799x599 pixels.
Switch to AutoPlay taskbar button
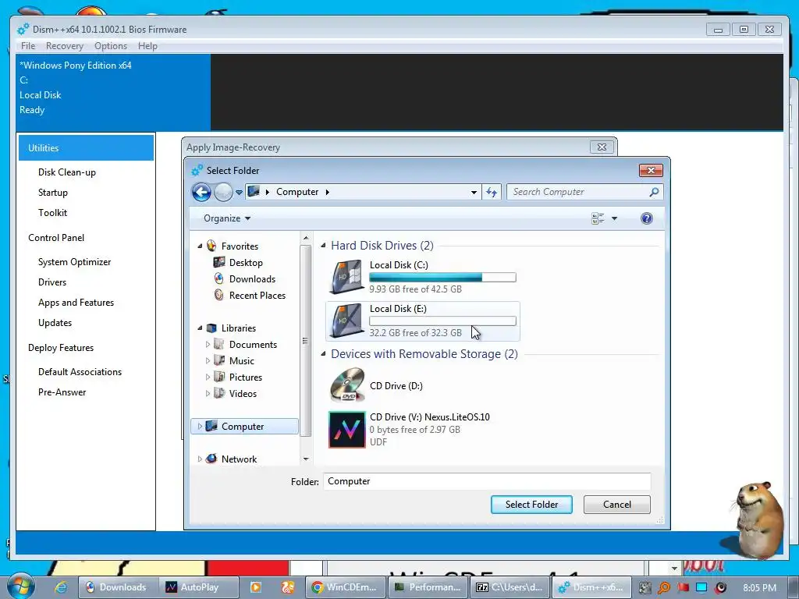[198, 587]
